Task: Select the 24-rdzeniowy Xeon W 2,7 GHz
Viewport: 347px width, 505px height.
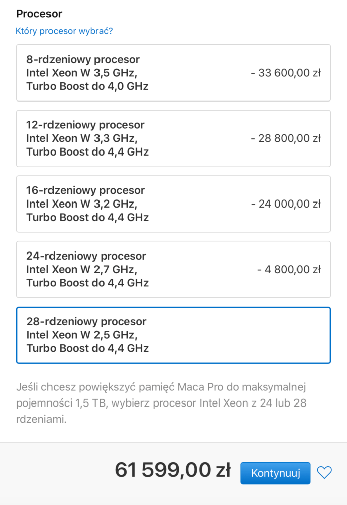Action: pos(173,269)
